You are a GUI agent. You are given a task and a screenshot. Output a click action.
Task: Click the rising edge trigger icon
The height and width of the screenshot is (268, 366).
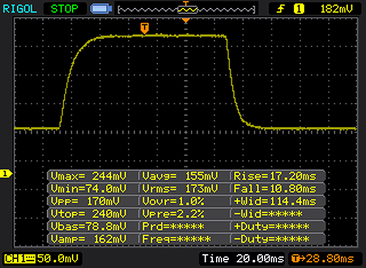pos(281,9)
